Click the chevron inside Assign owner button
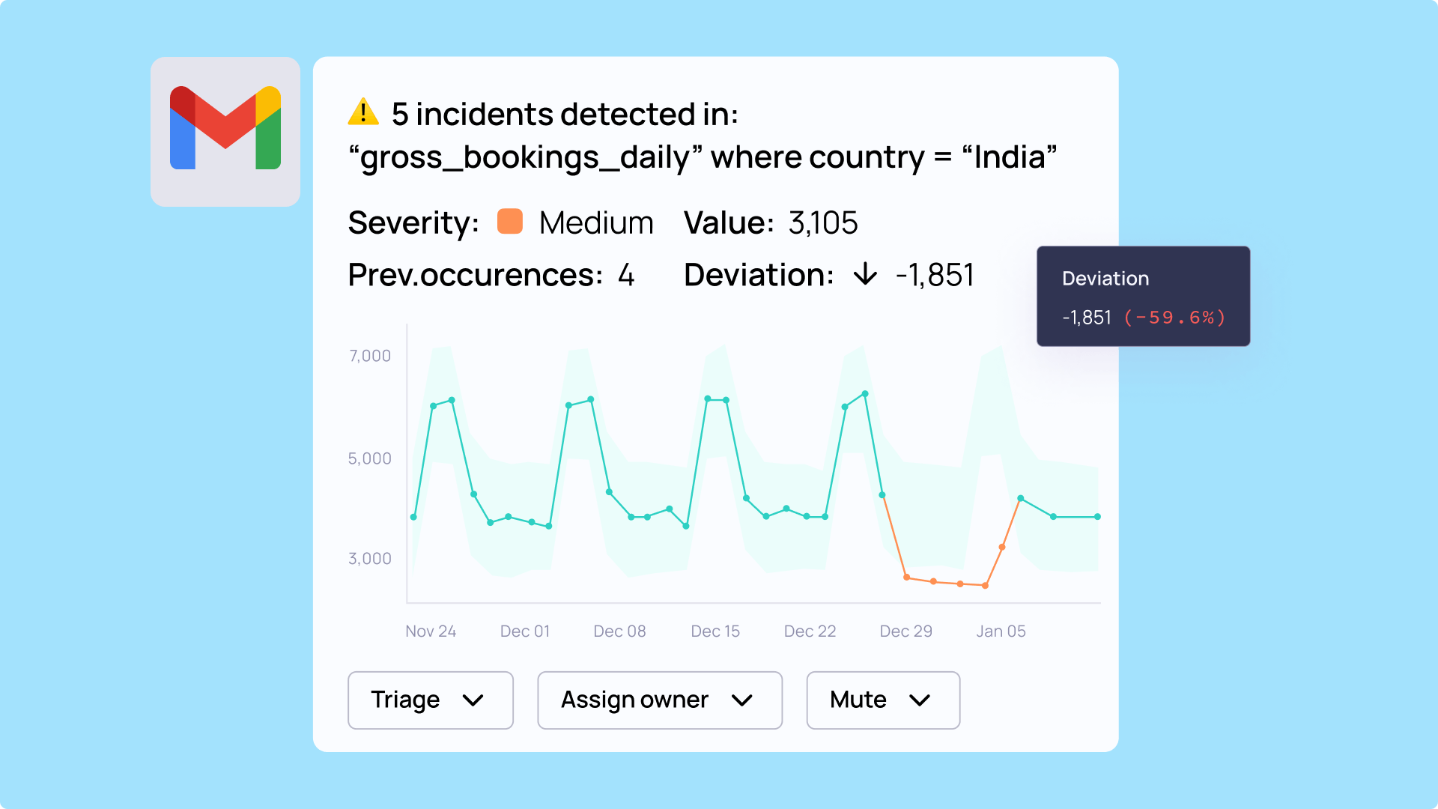 [x=741, y=700]
